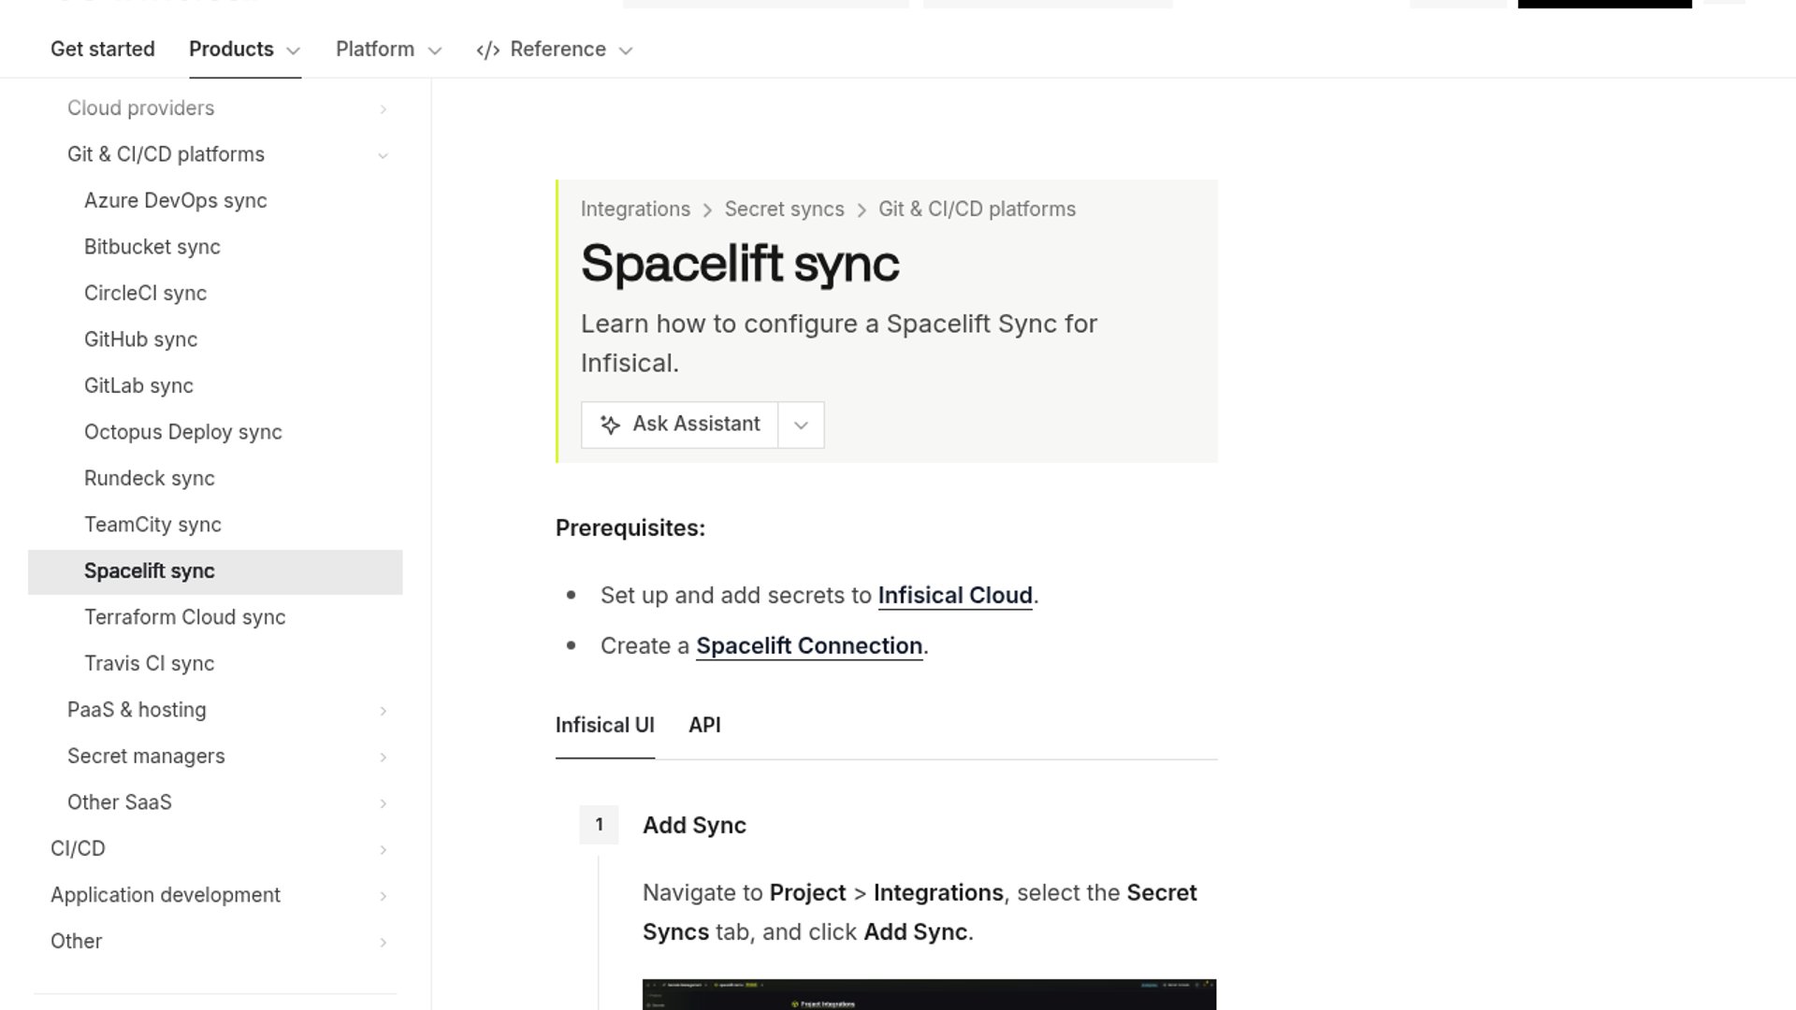
Task: Expand the Application development arrow
Action: [x=383, y=896]
